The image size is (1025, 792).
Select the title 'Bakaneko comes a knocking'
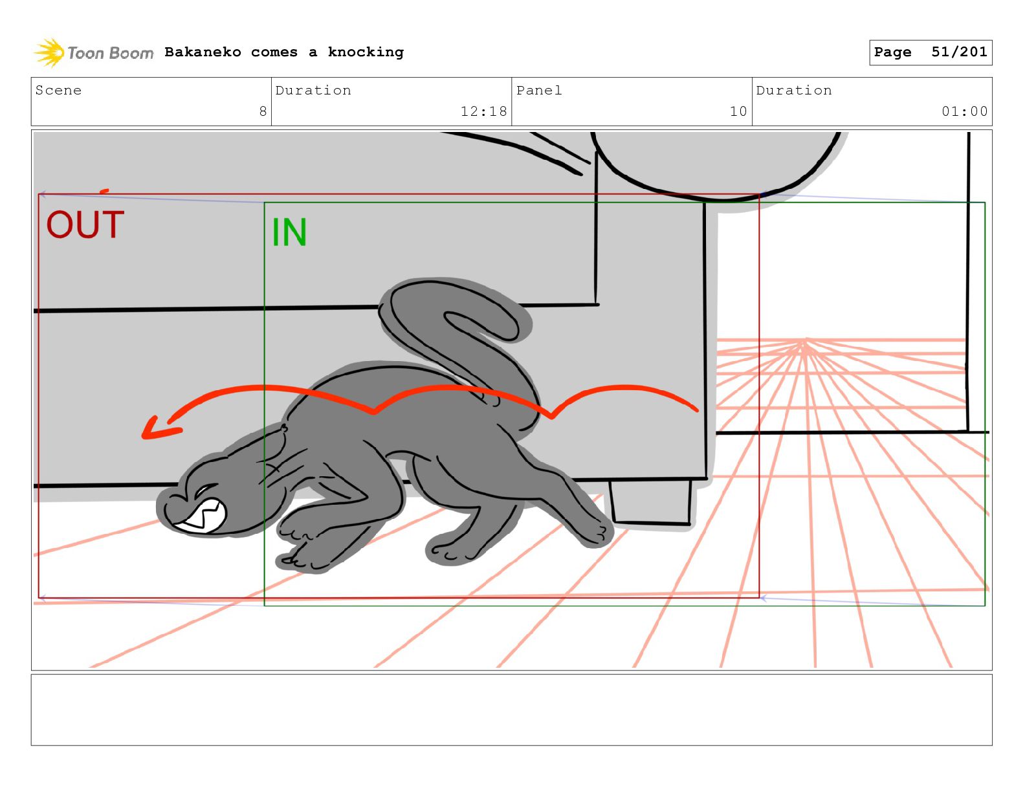[284, 52]
